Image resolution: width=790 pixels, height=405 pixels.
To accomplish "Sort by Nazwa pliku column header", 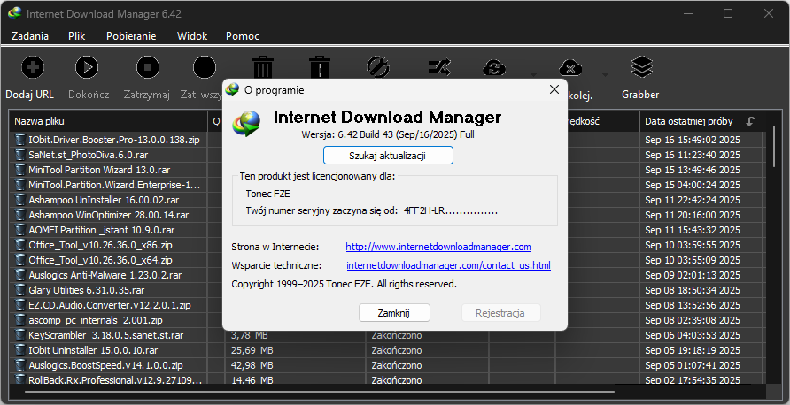I will point(108,121).
